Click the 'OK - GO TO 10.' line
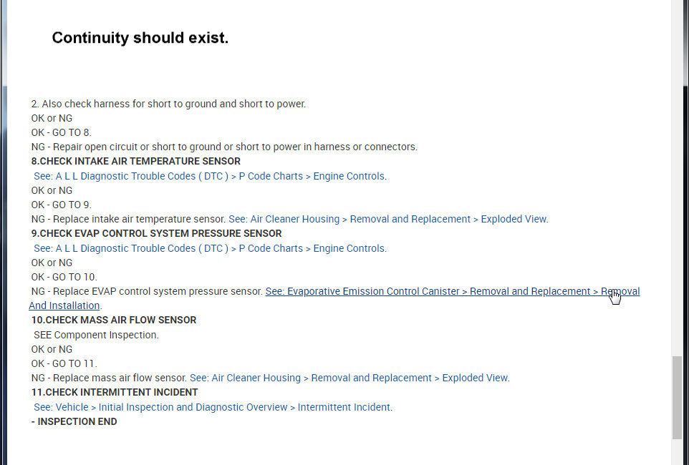This screenshot has width=689, height=465. [64, 277]
